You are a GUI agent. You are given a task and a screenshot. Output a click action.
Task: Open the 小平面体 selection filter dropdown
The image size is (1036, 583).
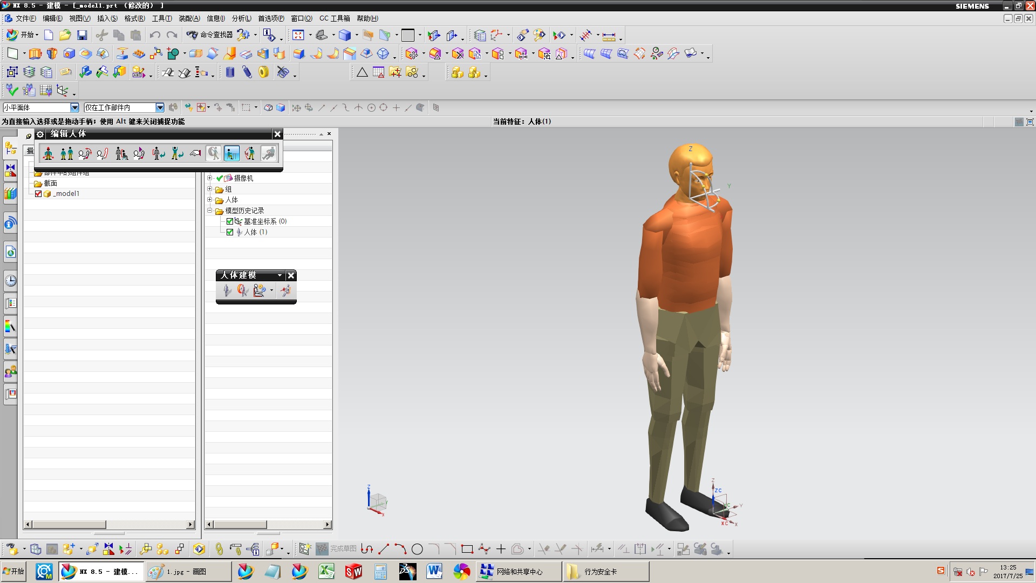click(74, 107)
